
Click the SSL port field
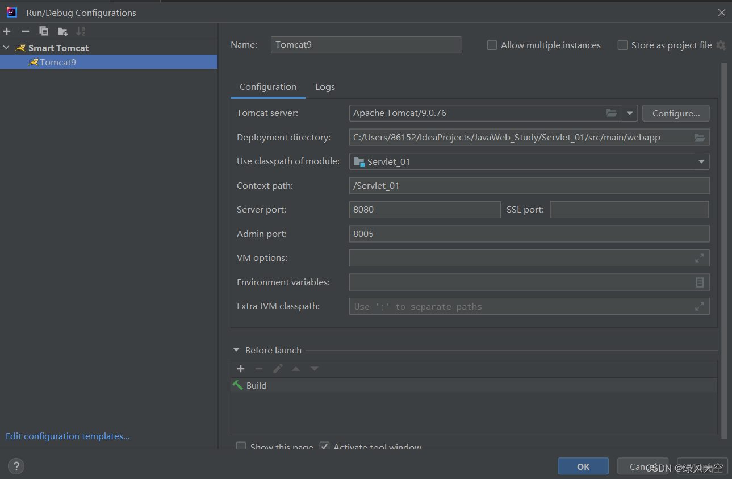point(629,210)
